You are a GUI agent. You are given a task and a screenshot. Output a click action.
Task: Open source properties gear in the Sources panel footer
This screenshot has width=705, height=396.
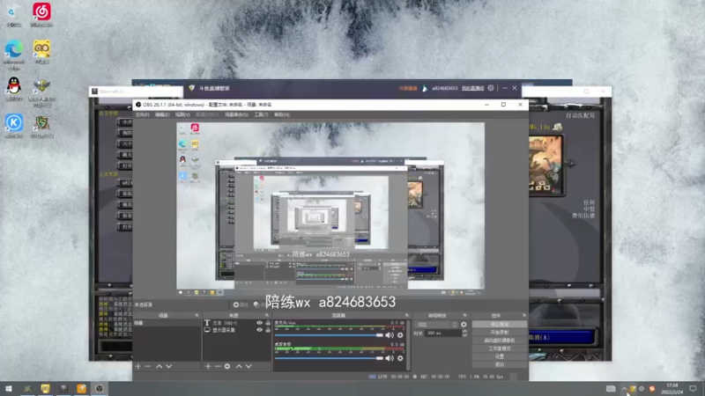[227, 366]
